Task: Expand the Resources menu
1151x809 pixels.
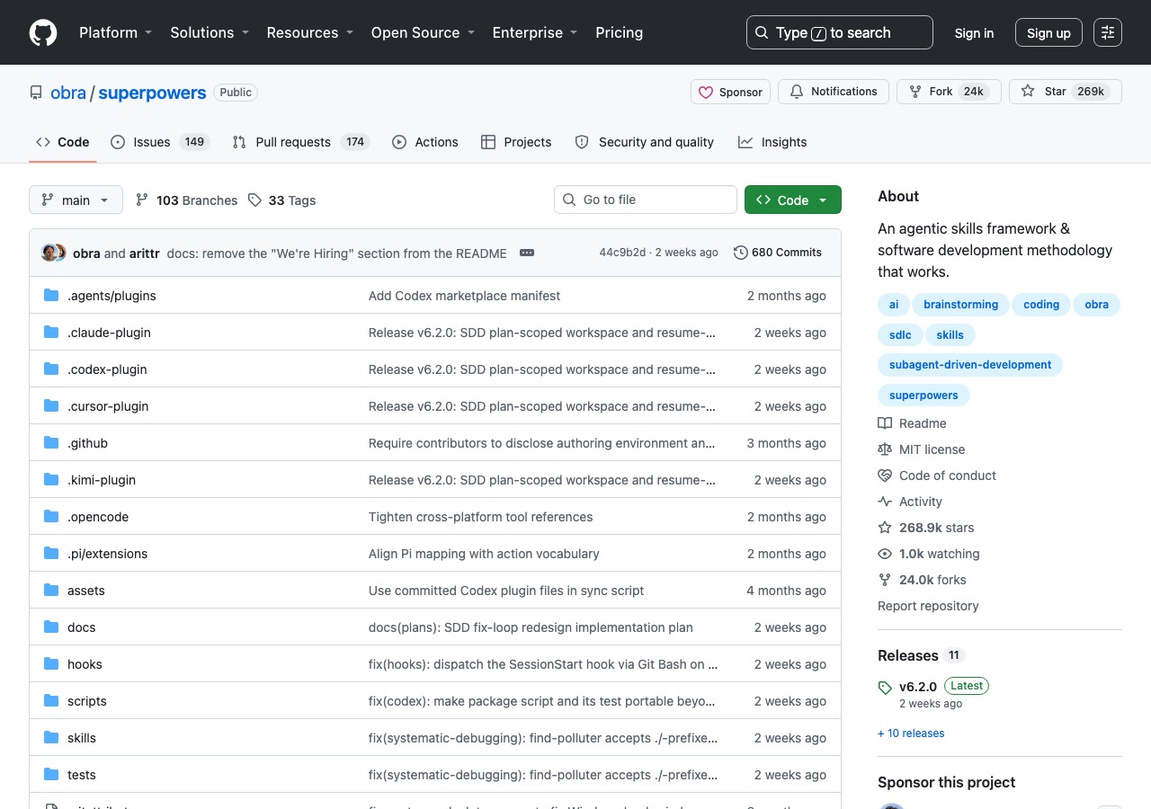Action: coord(310,32)
